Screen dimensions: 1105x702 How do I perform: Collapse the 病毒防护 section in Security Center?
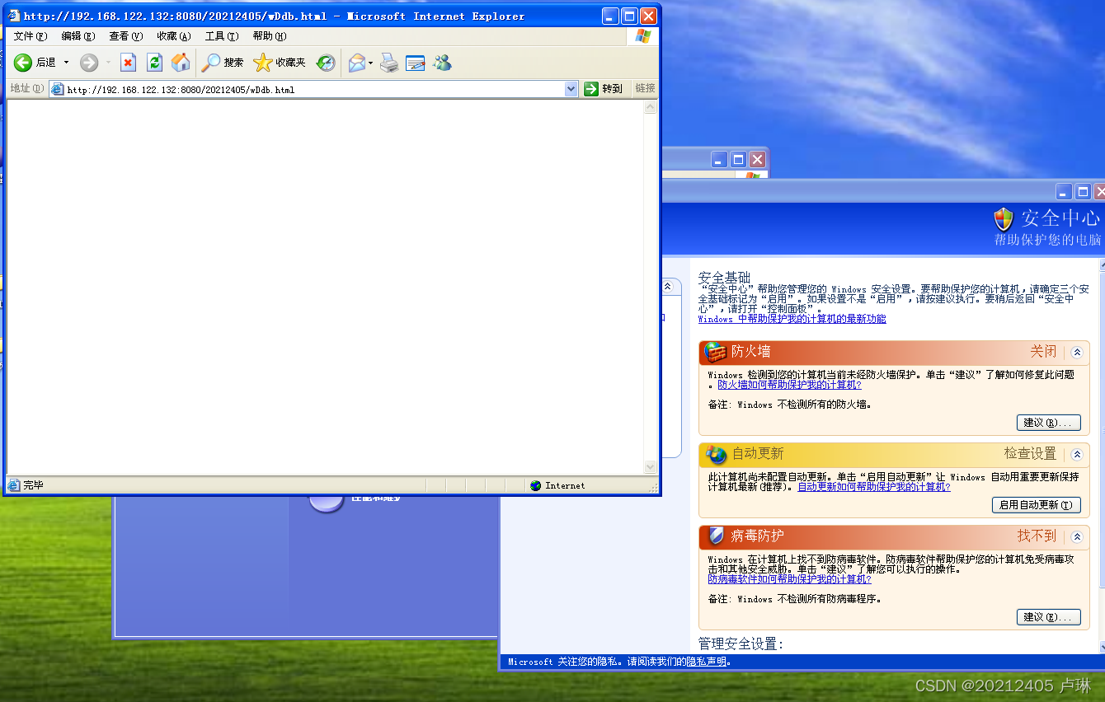click(1077, 536)
